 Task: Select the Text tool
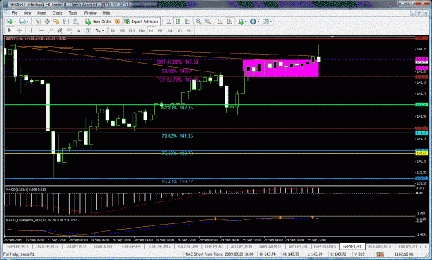pyautogui.click(x=79, y=30)
